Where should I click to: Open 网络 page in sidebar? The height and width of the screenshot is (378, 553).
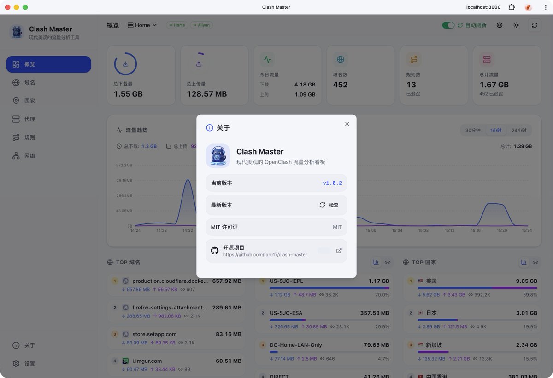(48, 156)
